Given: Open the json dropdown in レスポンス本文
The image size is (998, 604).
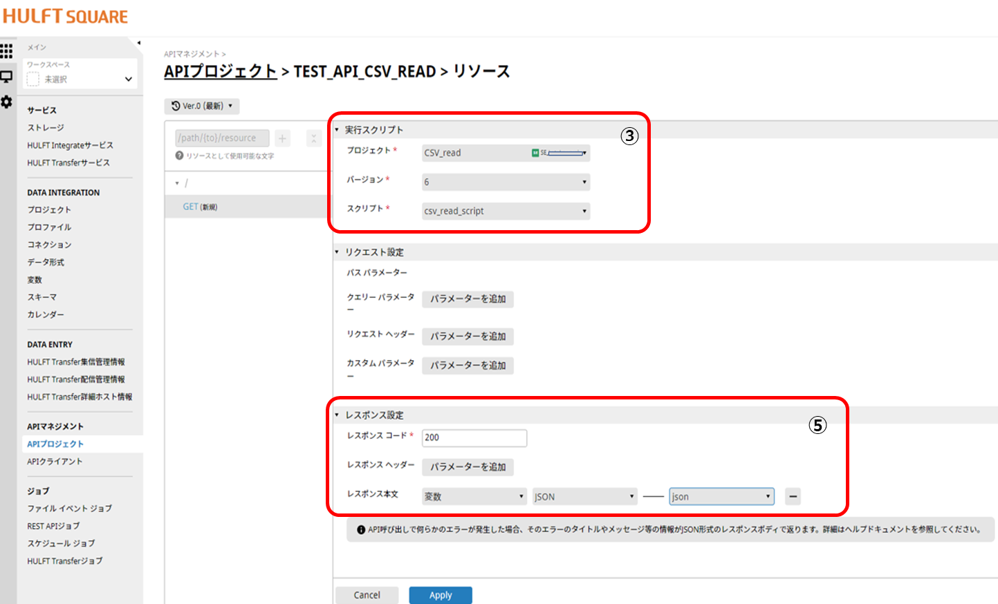Looking at the screenshot, I should (x=721, y=496).
